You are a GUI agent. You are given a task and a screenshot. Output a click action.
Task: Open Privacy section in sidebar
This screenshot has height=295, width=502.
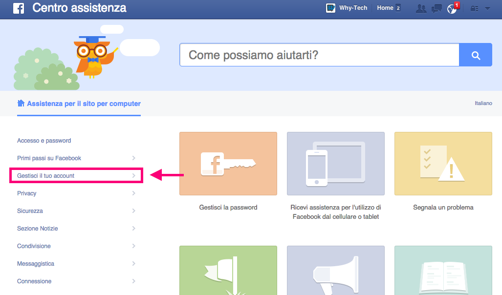point(26,193)
